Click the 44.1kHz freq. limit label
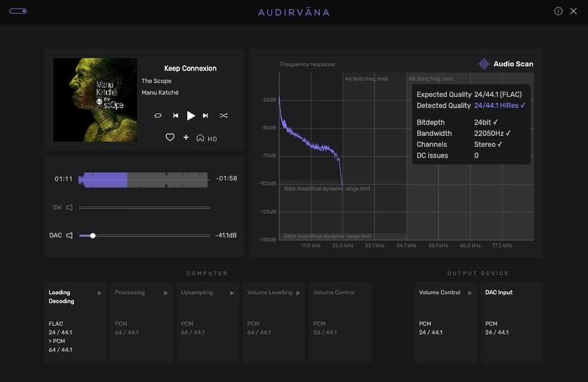588x382 pixels. [366, 79]
